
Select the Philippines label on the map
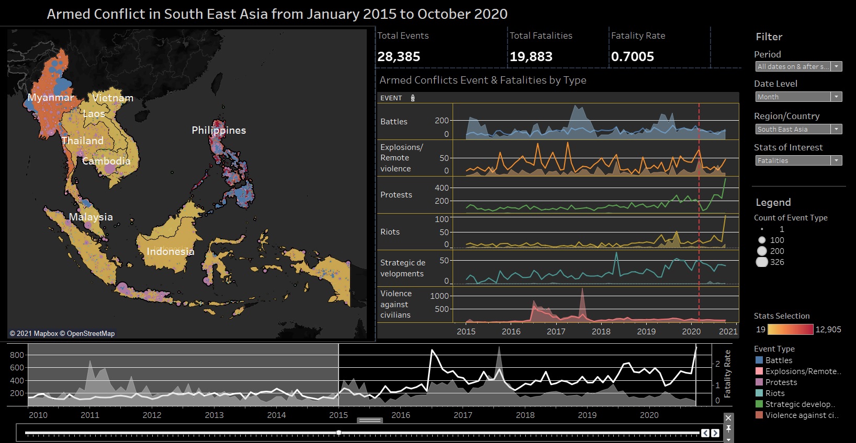pyautogui.click(x=219, y=131)
